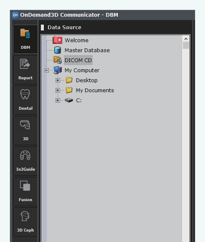This screenshot has height=242, width=205.
Task: Expand the My Documents folder
Action: tap(58, 90)
